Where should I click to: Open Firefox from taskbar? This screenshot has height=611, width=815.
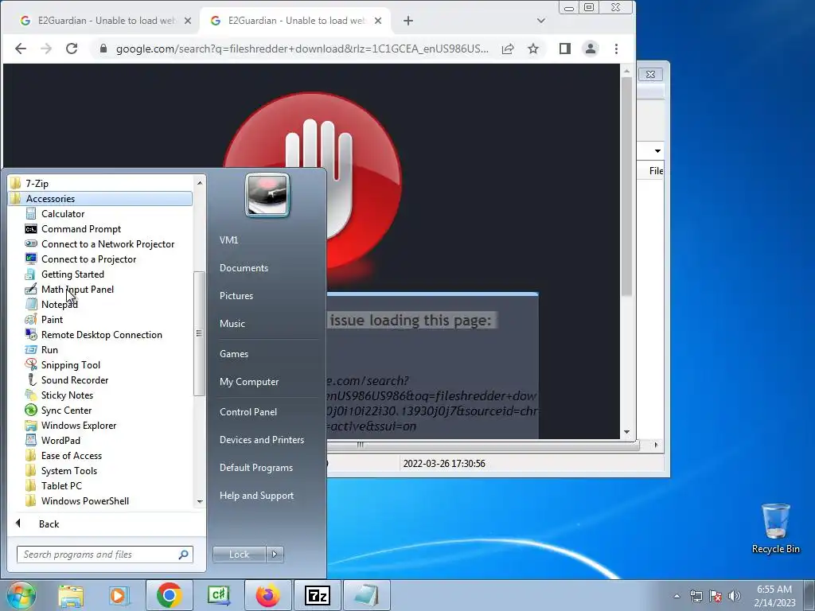[268, 595]
